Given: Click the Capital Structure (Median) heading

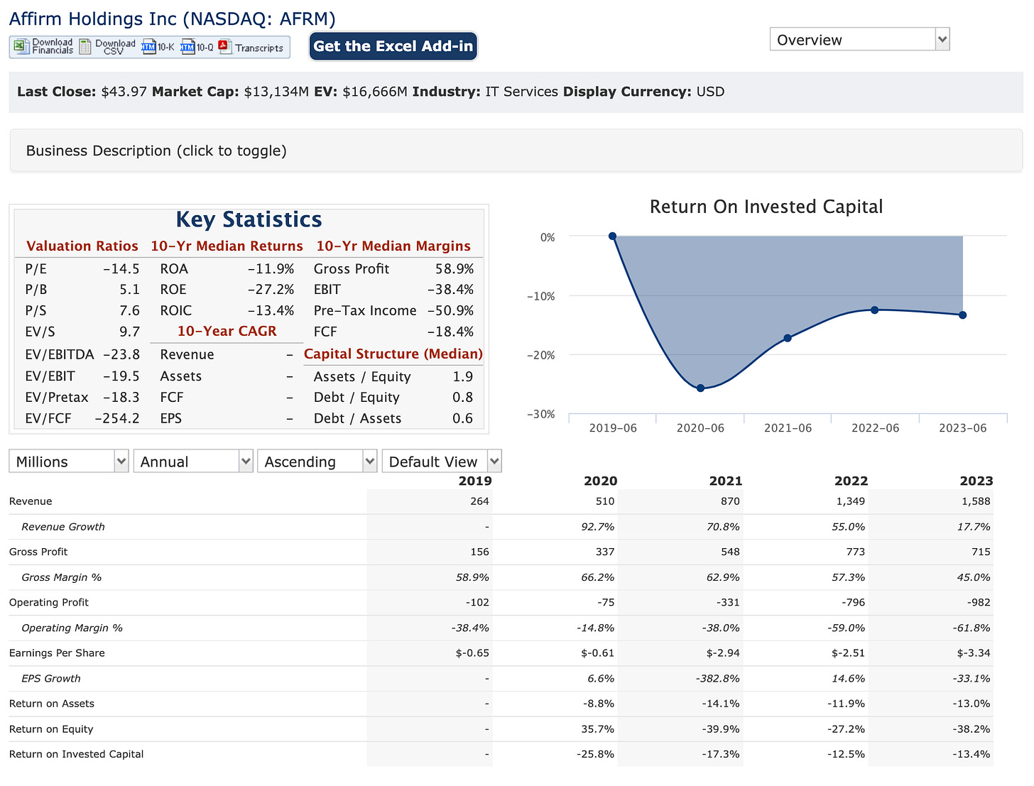Looking at the screenshot, I should (393, 354).
